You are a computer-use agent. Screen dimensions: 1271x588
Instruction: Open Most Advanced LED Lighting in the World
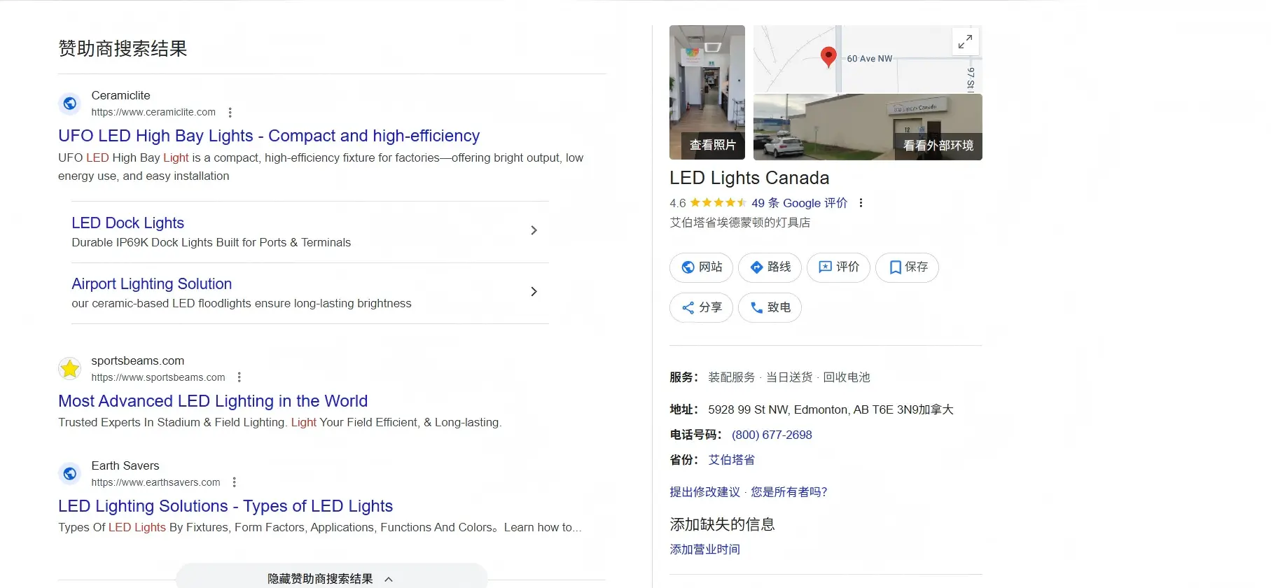pos(213,401)
